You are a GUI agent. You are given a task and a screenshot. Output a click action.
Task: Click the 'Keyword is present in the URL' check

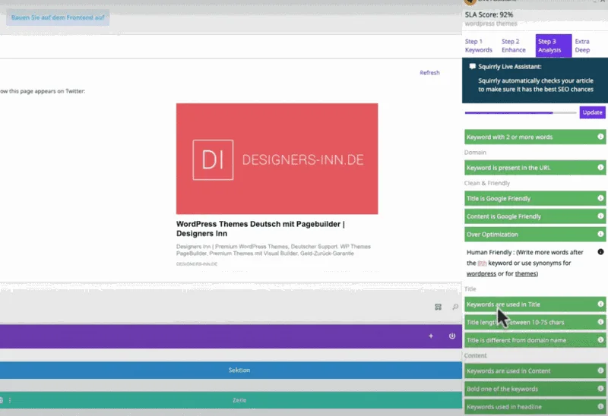535,168
